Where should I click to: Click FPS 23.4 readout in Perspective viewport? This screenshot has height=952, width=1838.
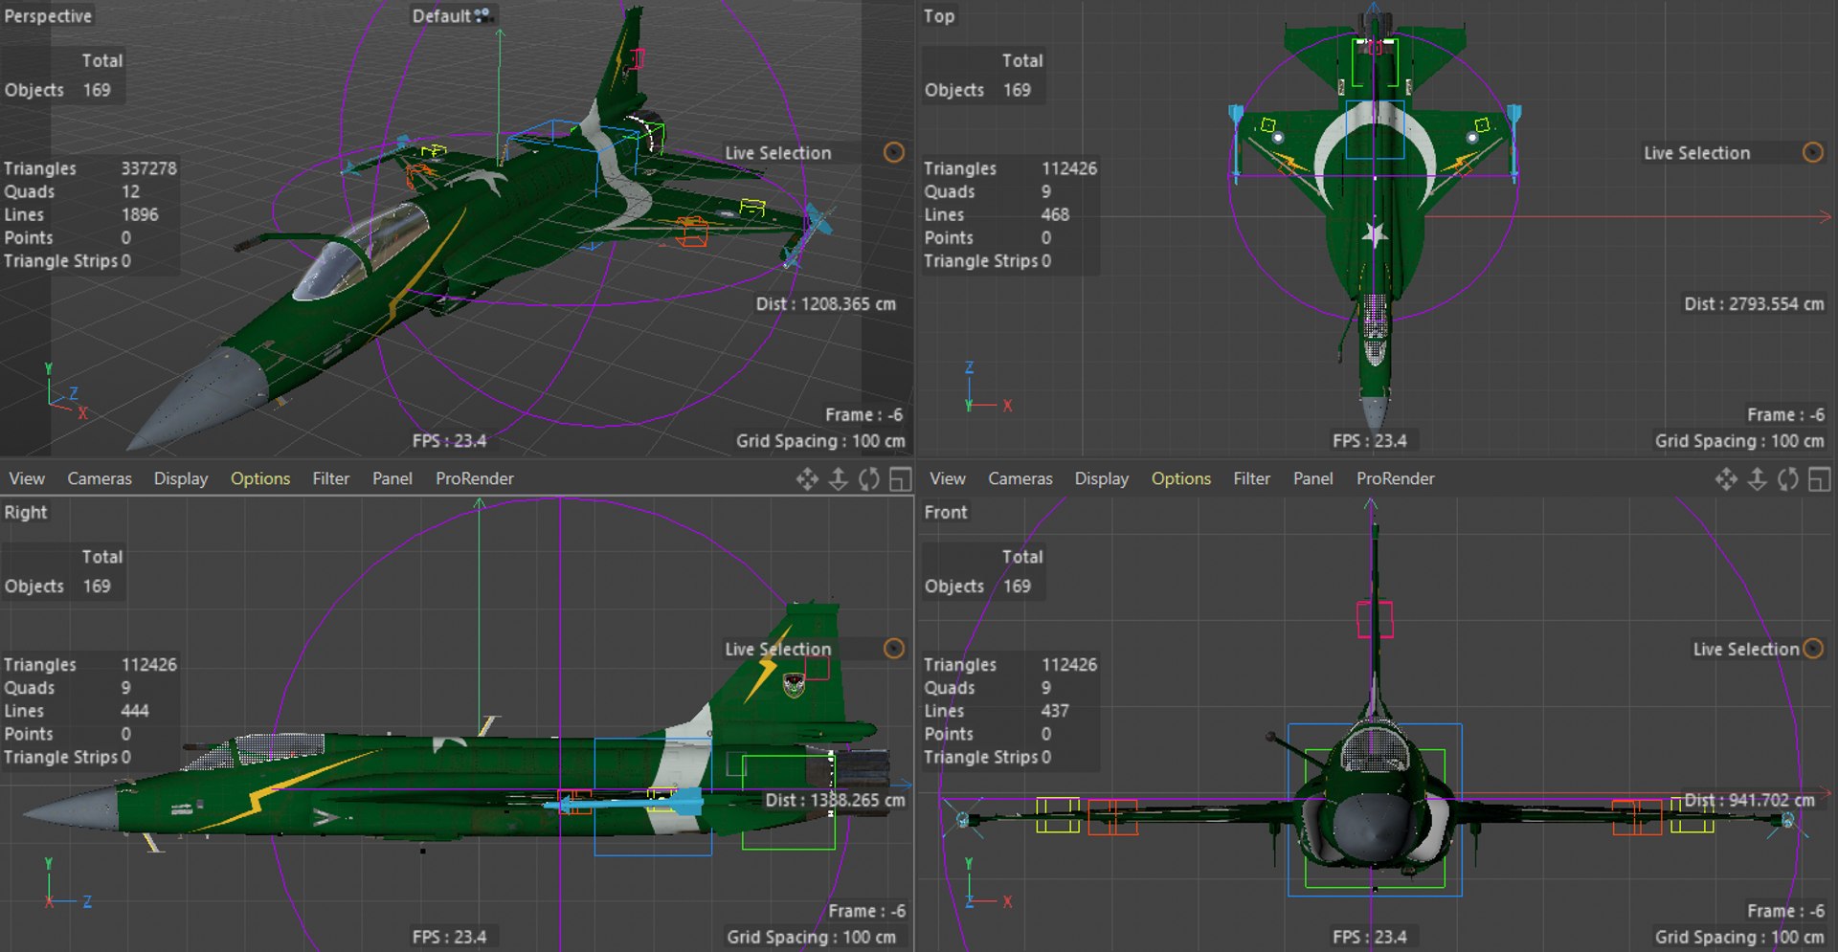coord(450,441)
